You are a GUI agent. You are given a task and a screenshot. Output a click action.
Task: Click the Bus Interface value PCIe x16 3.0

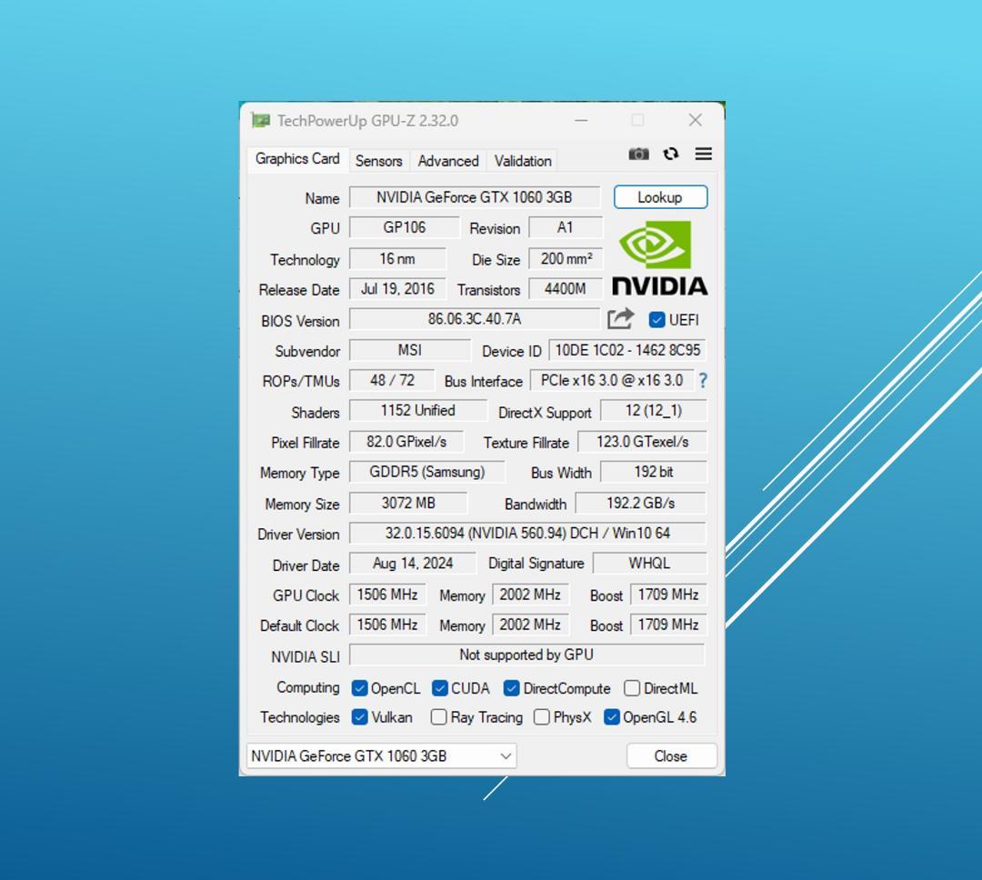(x=612, y=380)
